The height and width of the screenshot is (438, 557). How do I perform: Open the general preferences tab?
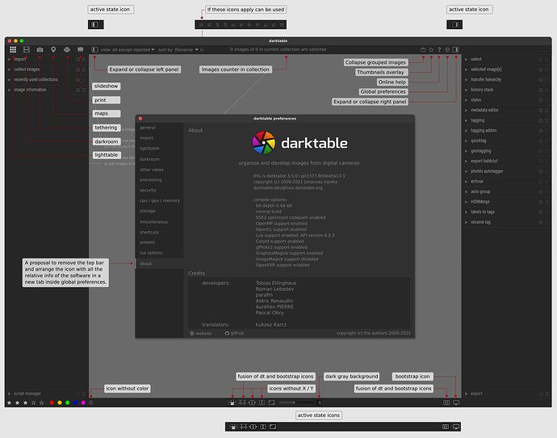click(x=160, y=128)
